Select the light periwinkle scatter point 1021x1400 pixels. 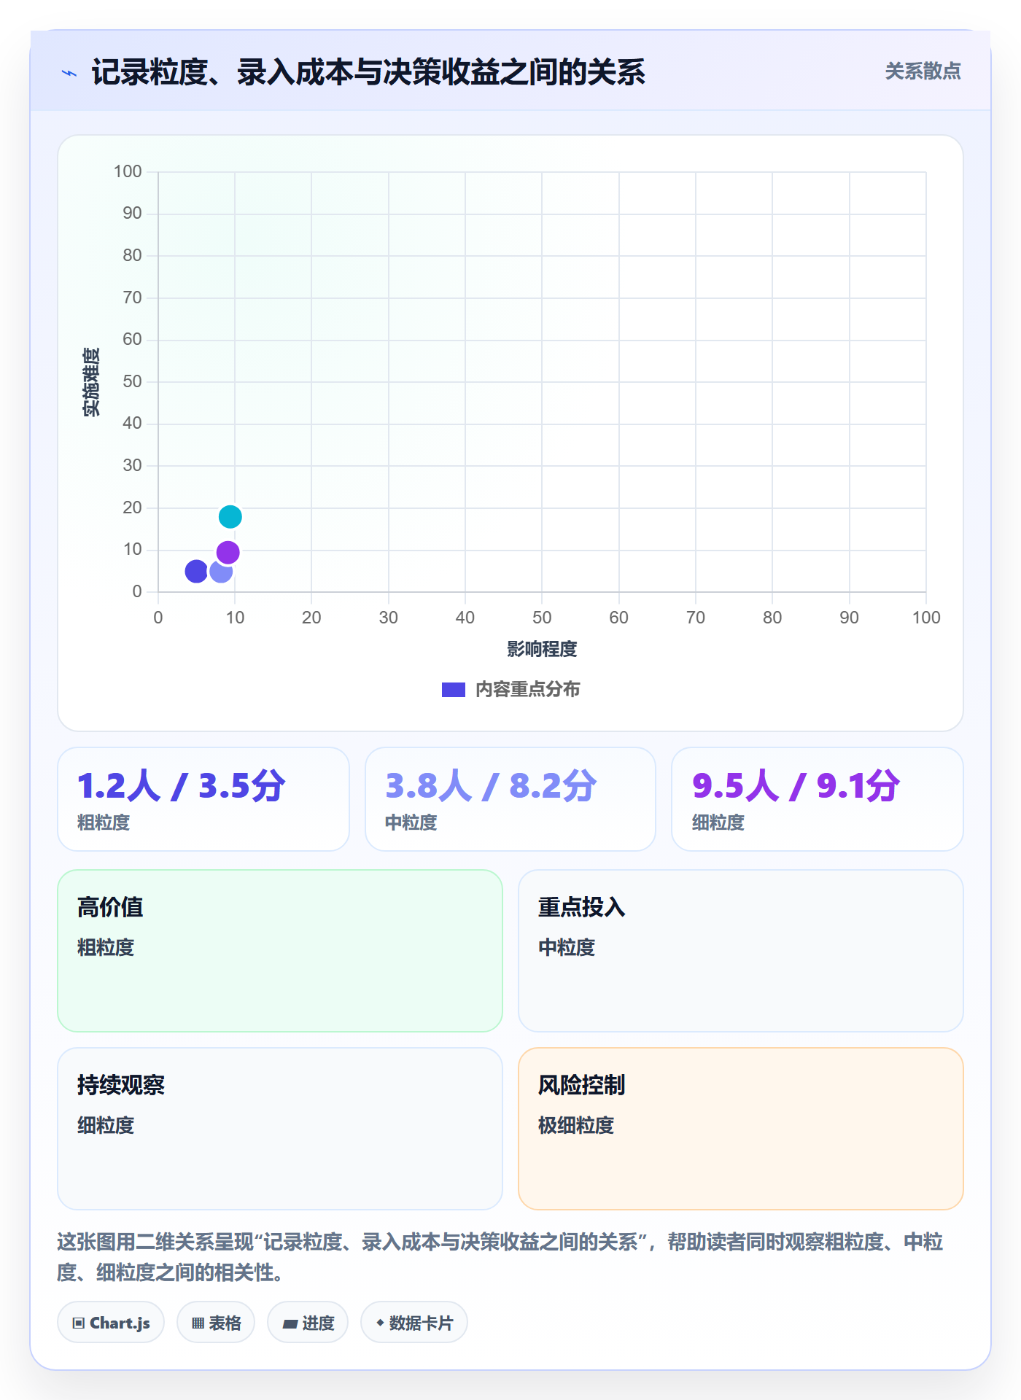[x=221, y=571]
